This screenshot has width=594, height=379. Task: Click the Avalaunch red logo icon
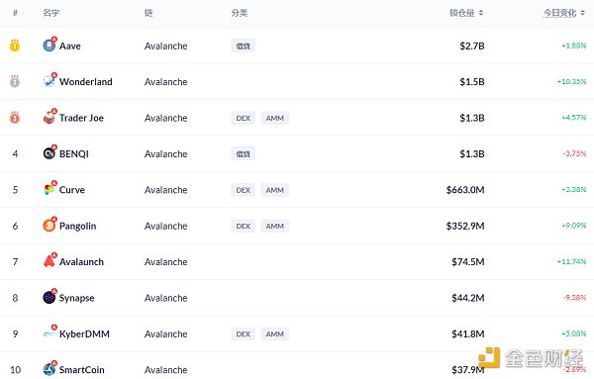[x=49, y=261]
